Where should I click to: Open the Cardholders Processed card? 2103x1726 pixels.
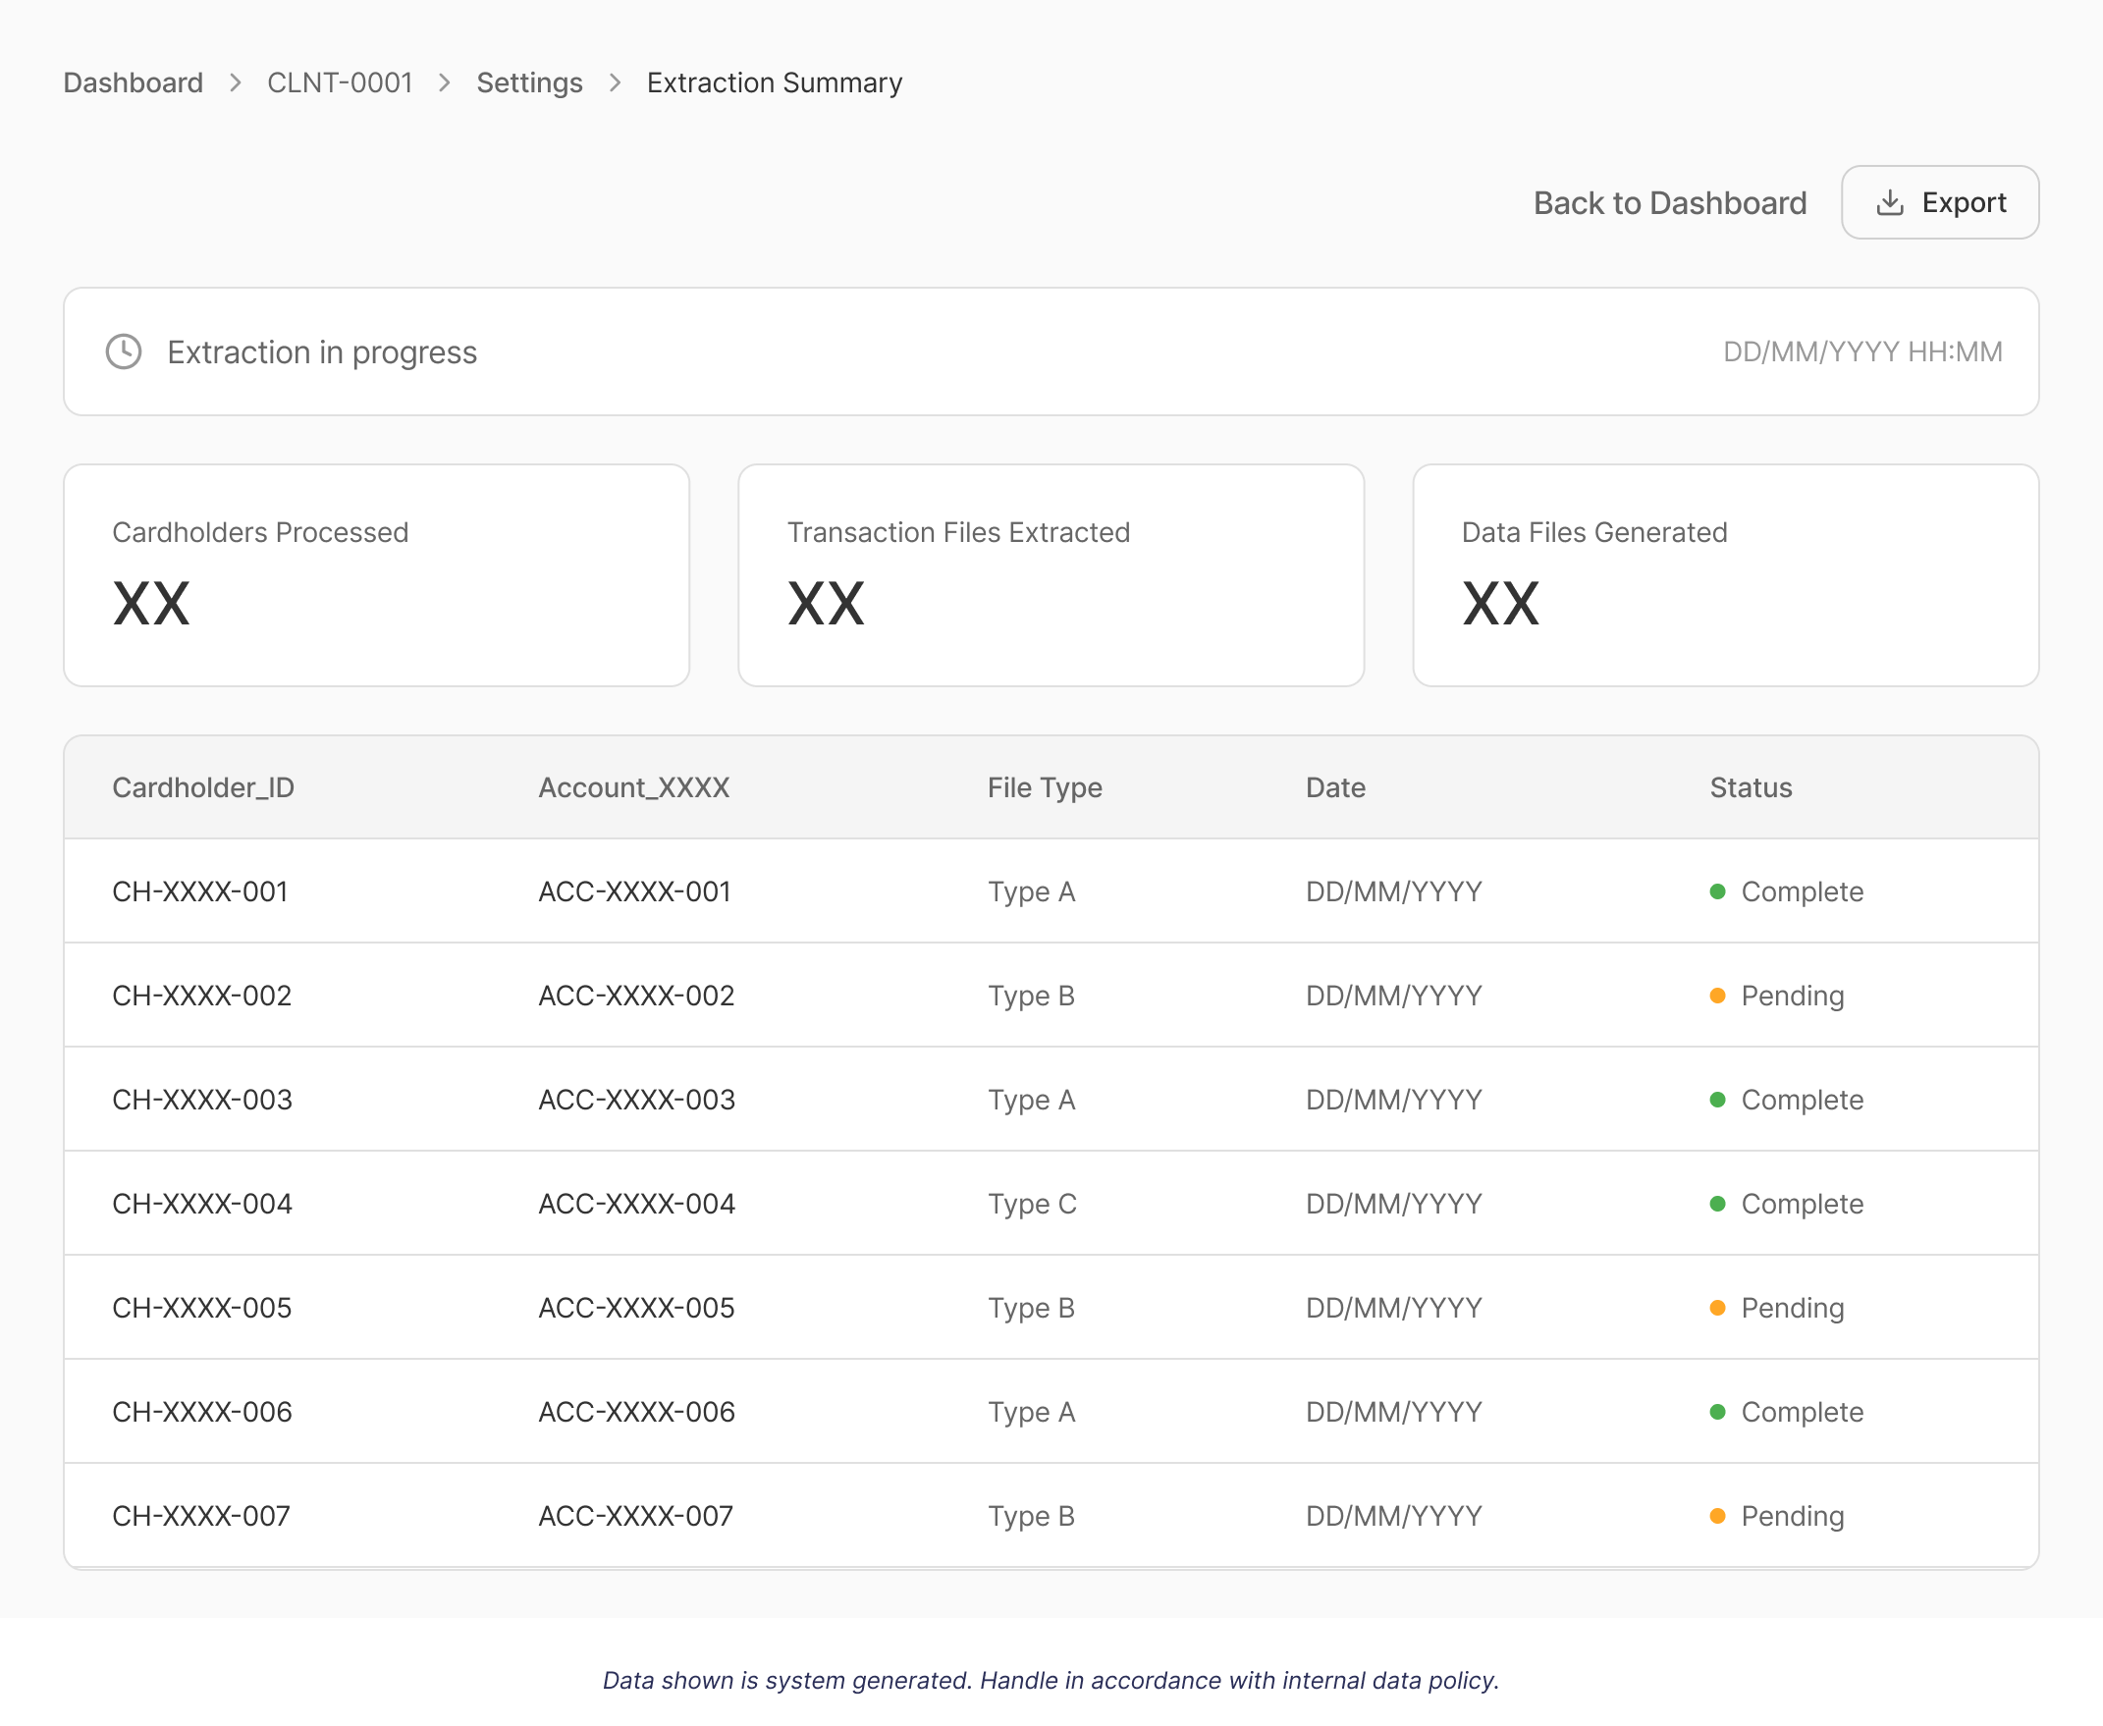coord(377,575)
